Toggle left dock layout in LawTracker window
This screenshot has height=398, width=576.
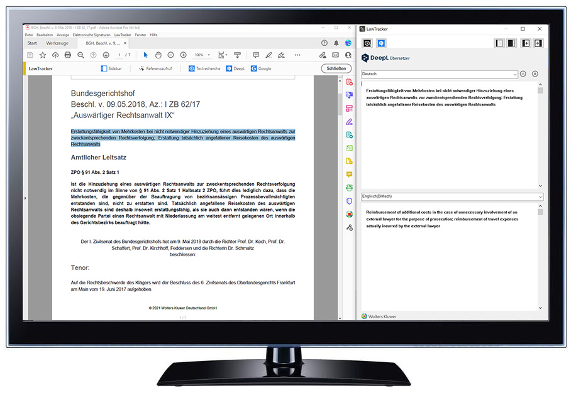coord(499,43)
